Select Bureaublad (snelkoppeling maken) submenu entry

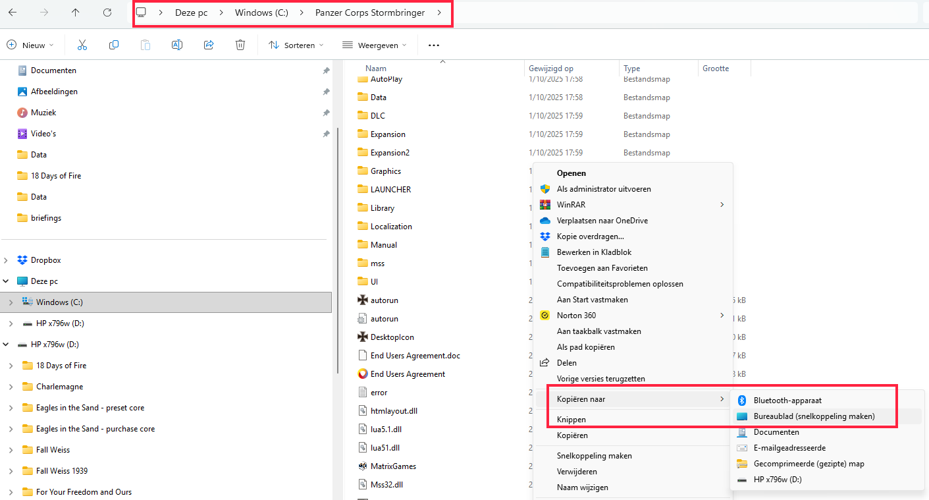(814, 416)
